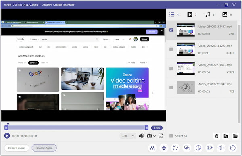242x156 pixels.
Task: Click Record Again button
Action: click(44, 148)
